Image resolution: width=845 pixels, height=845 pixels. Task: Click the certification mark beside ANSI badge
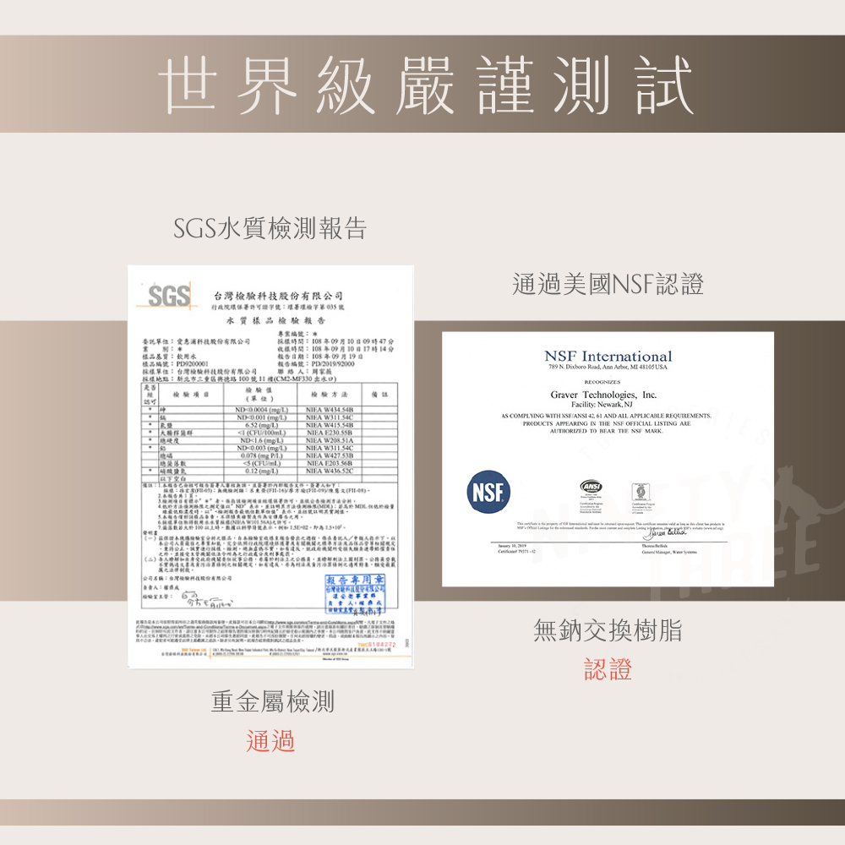pyautogui.click(x=638, y=491)
